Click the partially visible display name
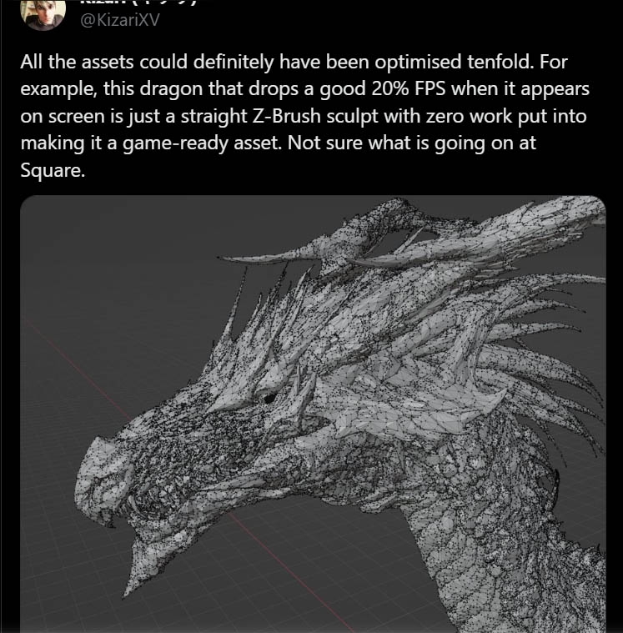 click(138, 3)
